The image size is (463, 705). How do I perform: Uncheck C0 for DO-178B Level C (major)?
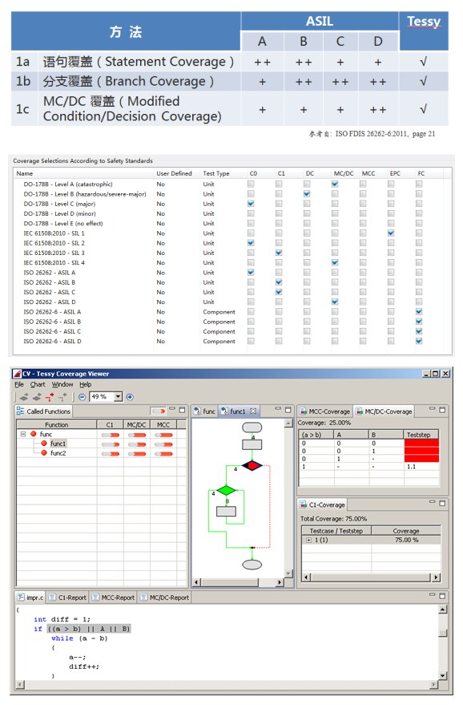pos(251,204)
